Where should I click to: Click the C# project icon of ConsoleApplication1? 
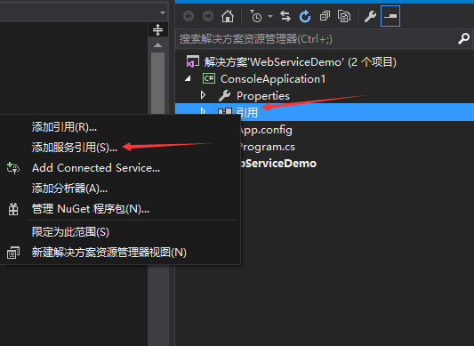(x=209, y=78)
